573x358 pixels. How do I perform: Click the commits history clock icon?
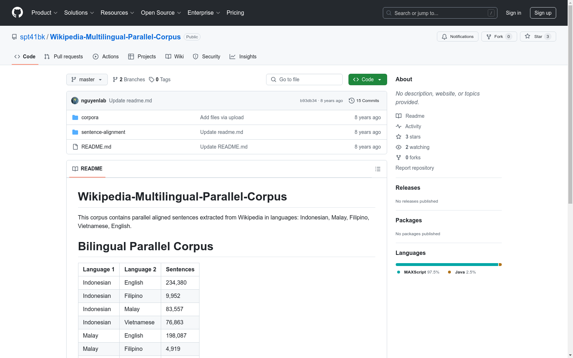(352, 101)
